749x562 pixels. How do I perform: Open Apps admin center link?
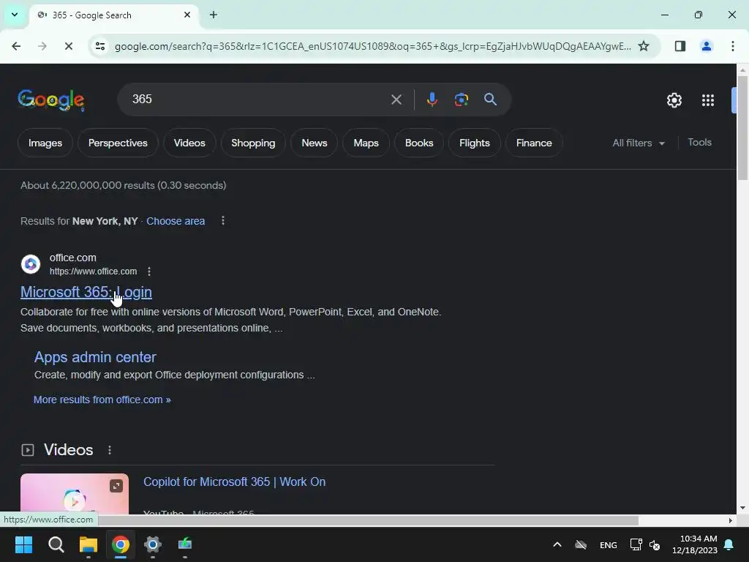pos(95,357)
